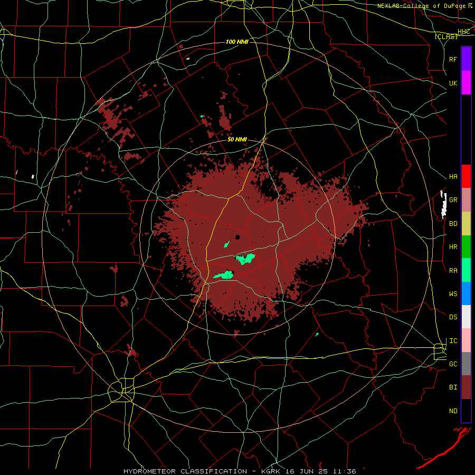
Task: Click the RF legend label
Action: tap(453, 59)
